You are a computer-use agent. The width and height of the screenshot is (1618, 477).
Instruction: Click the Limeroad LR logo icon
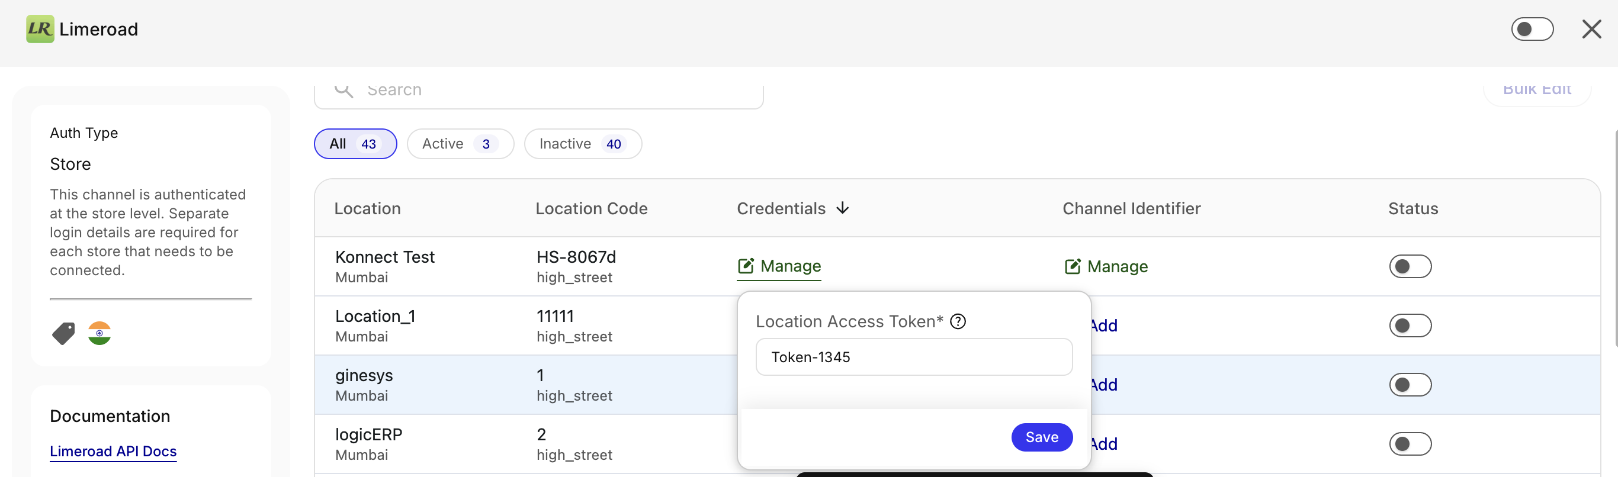40,29
